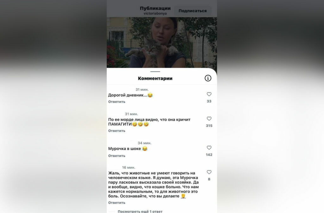Click the Комментарии heading
This screenshot has height=213, width=324.
point(155,78)
